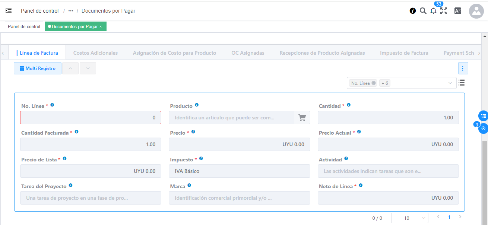This screenshot has height=225, width=488.
Task: Click the Multi Registro button
Action: tap(38, 68)
